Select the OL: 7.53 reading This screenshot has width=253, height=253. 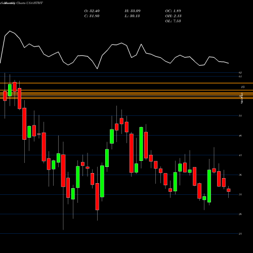click(x=173, y=21)
